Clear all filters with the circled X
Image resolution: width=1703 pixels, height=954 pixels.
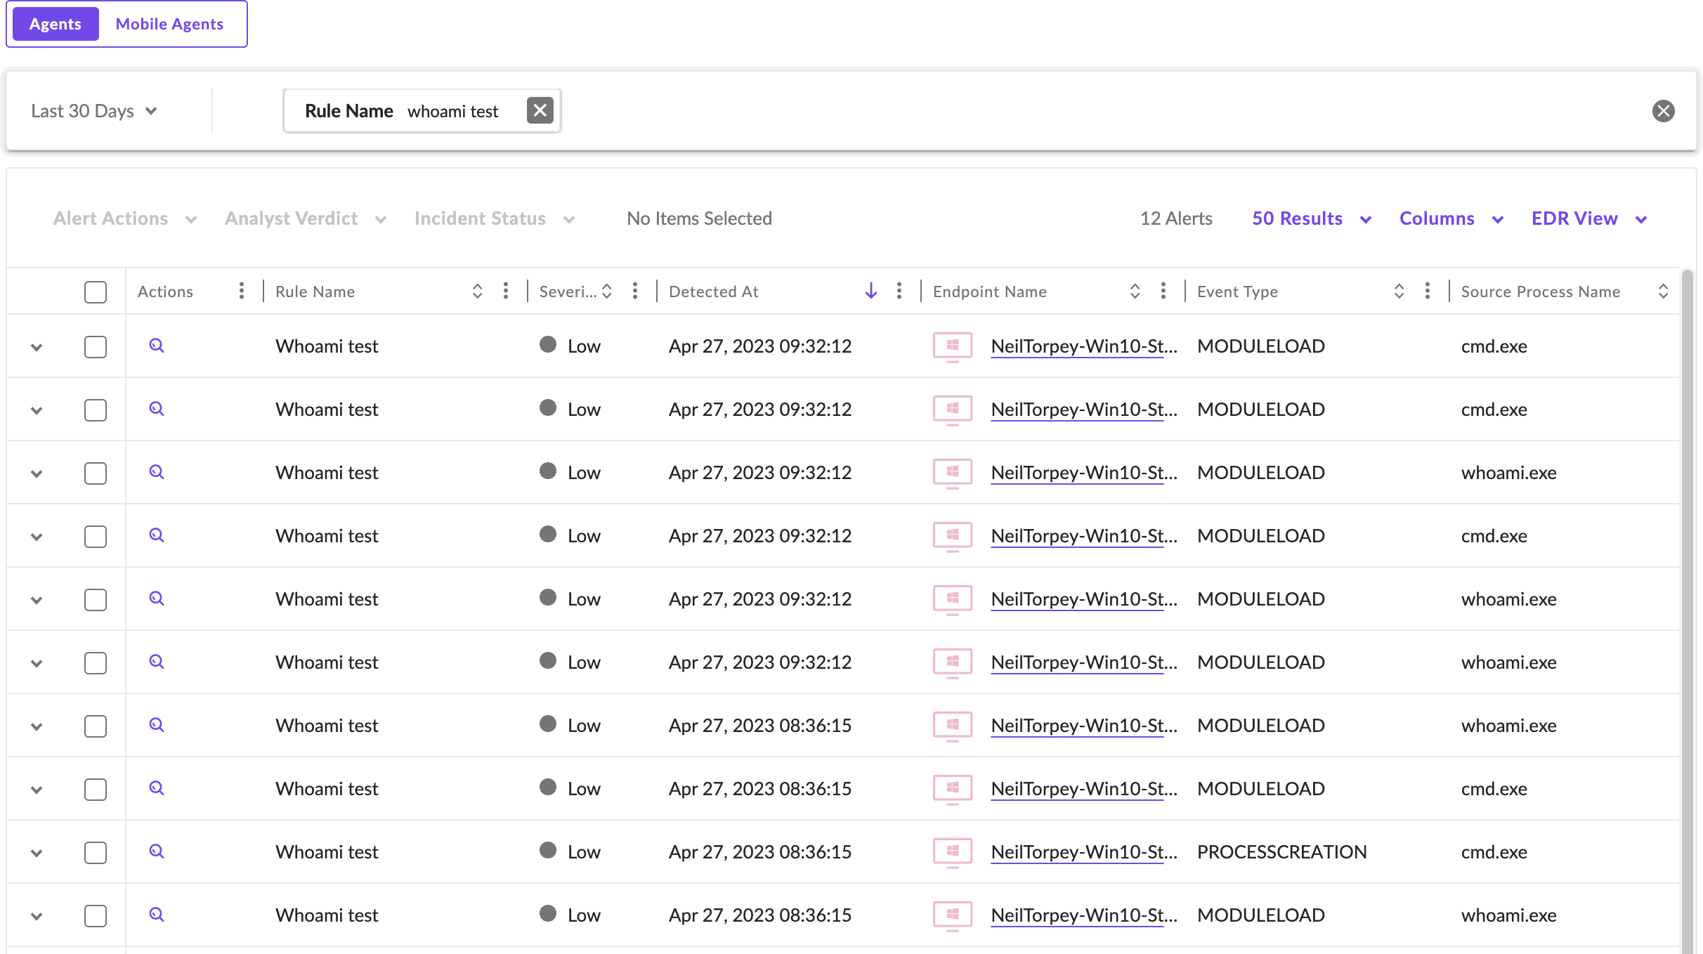pyautogui.click(x=1663, y=111)
